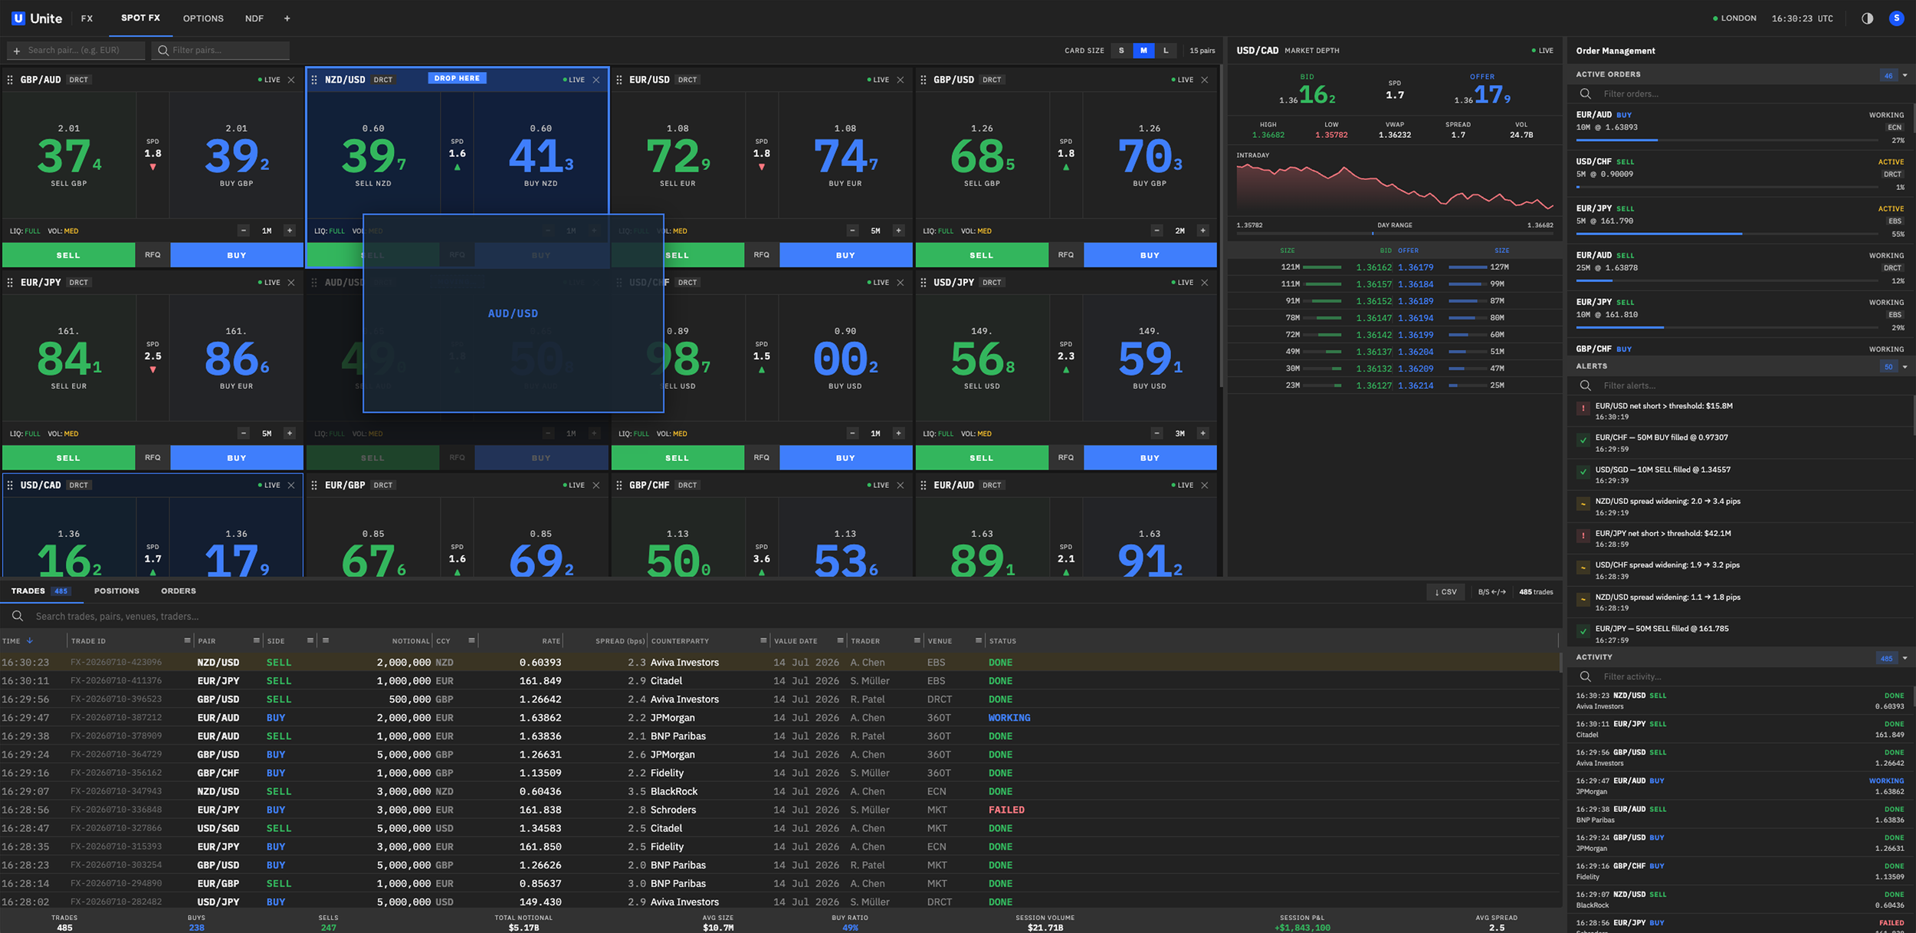Open the Positions tab
The height and width of the screenshot is (933, 1916).
tap(116, 591)
